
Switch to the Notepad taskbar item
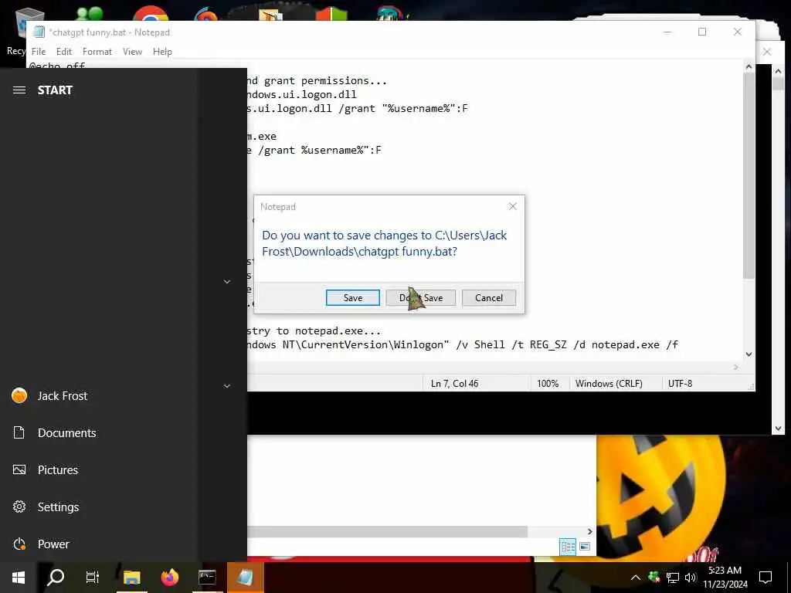(x=245, y=578)
